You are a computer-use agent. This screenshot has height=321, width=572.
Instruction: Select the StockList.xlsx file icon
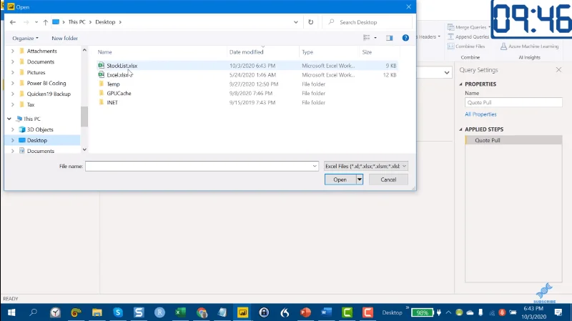tap(101, 66)
